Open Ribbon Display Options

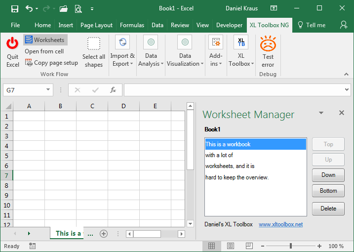(x=274, y=8)
